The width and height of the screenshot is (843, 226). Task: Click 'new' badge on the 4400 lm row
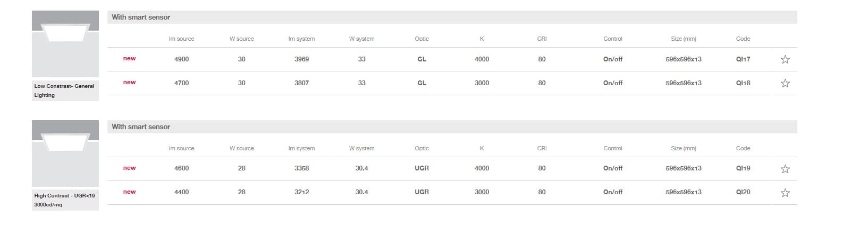tap(129, 192)
